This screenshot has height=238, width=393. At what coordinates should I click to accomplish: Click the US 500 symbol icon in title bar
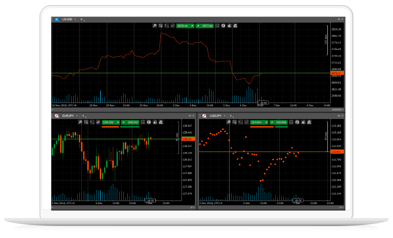click(57, 19)
